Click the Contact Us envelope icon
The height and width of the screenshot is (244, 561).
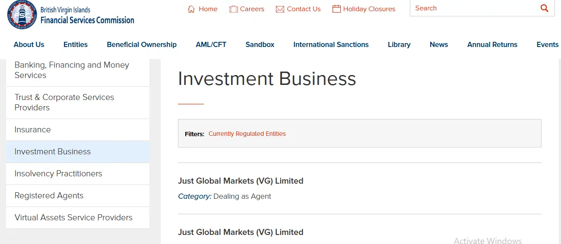(x=280, y=9)
